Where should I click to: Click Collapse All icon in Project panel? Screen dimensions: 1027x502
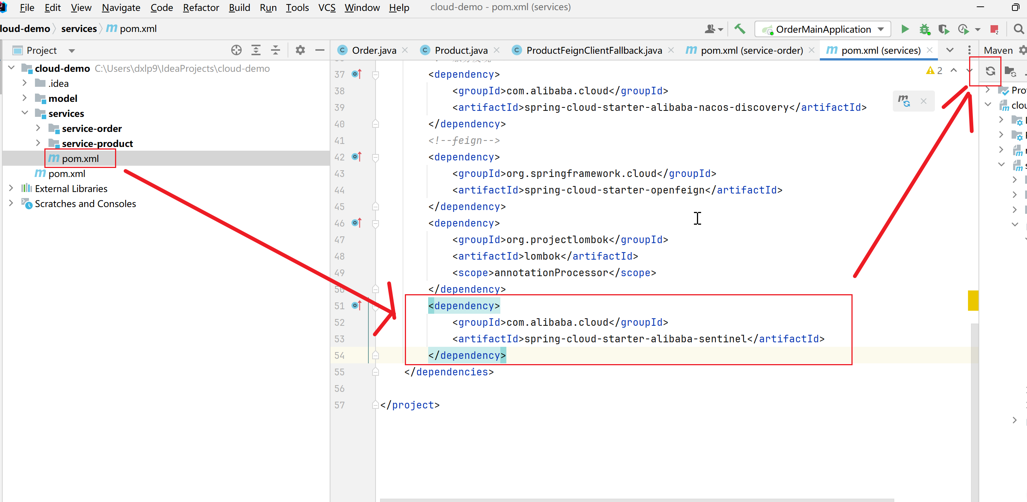pyautogui.click(x=276, y=50)
